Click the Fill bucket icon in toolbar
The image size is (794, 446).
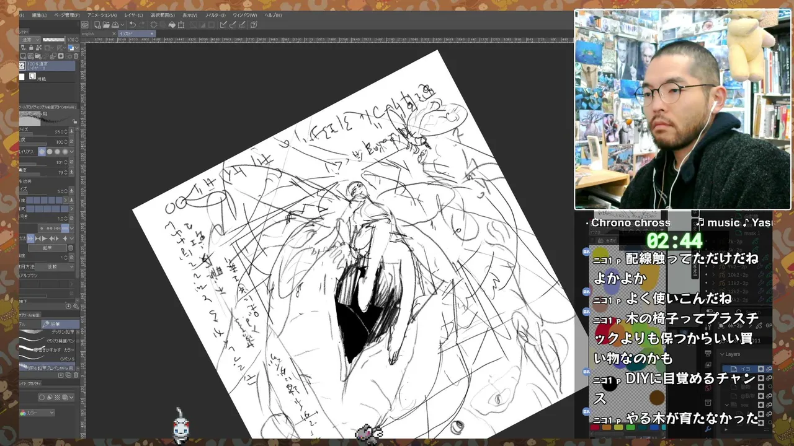172,25
